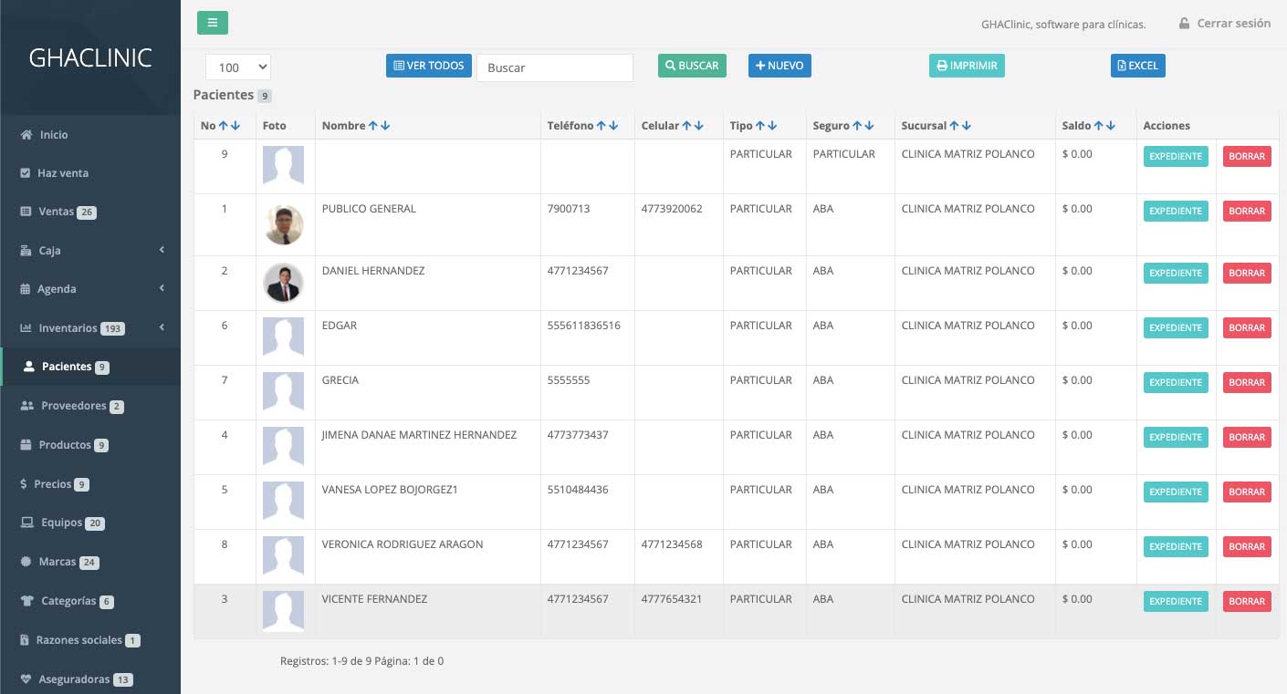1287x694 pixels.
Task: Open the page size dropdown showing 100
Action: pyautogui.click(x=237, y=67)
